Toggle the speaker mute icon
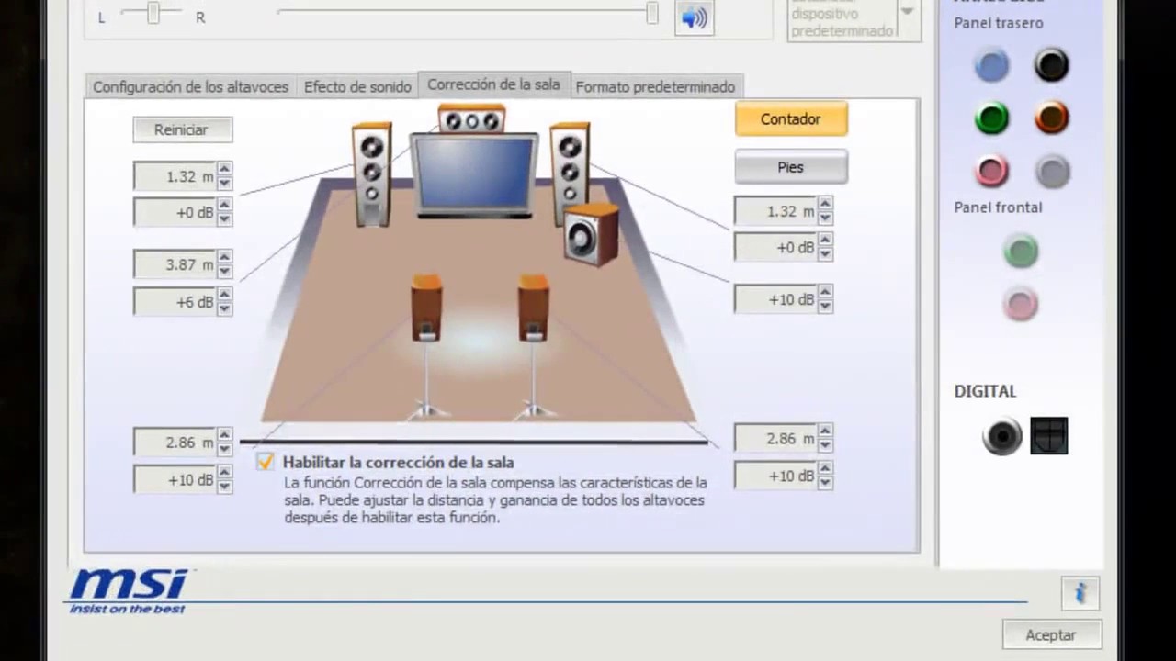Viewport: 1176px width, 661px height. click(x=695, y=17)
